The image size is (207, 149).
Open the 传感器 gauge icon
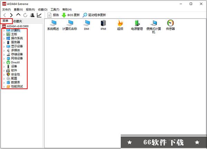point(170,25)
